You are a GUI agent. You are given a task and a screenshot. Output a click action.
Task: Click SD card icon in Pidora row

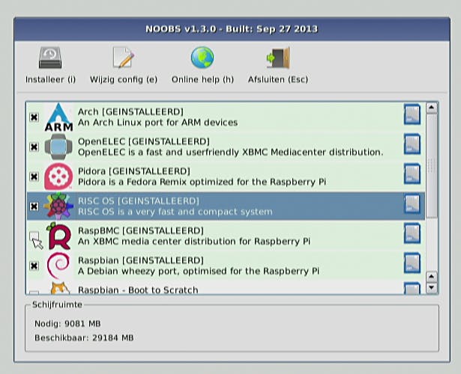pos(412,174)
